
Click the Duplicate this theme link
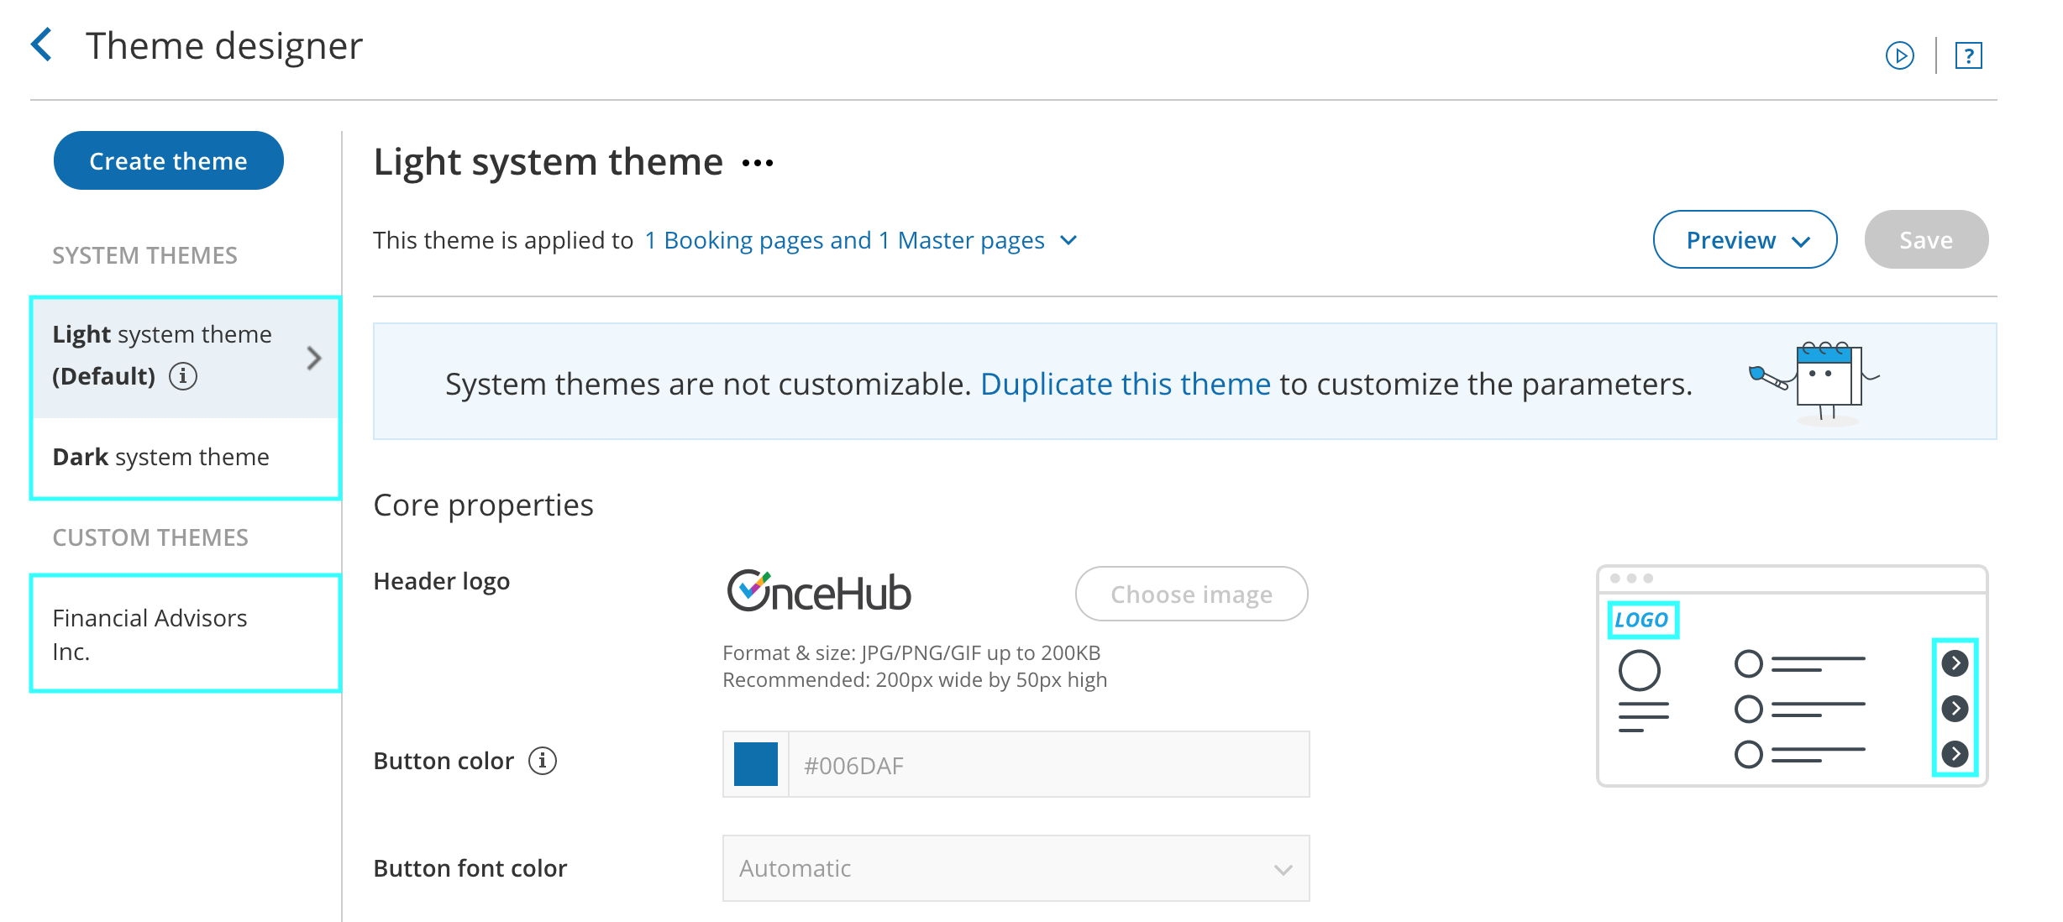[x=1125, y=384]
